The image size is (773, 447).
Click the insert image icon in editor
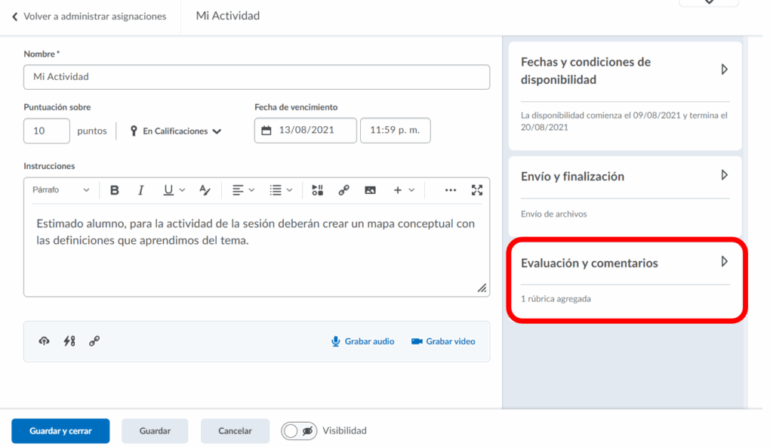tap(370, 190)
